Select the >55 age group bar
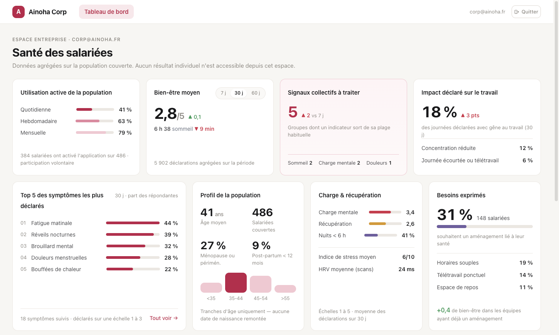Image resolution: width=559 pixels, height=335 pixels. pyautogui.click(x=285, y=289)
